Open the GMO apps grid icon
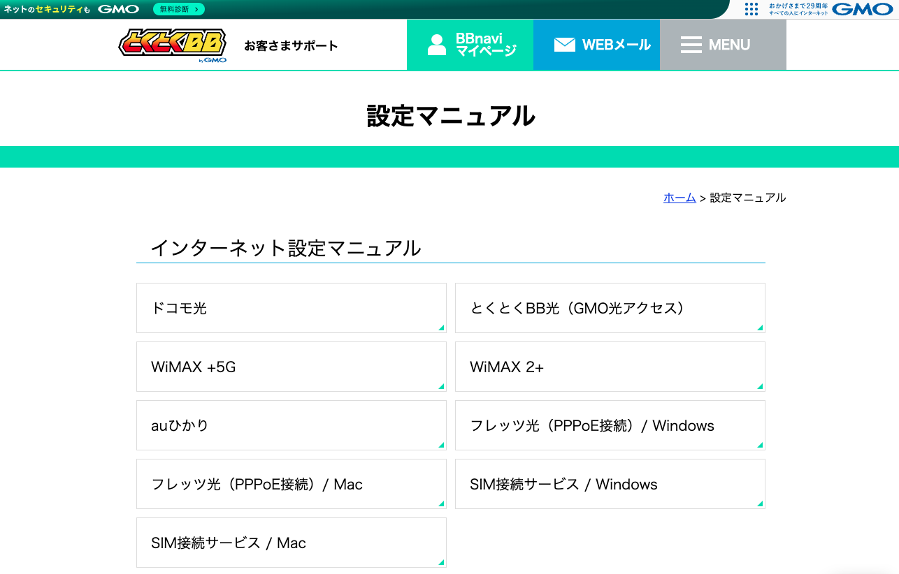 (751, 9)
